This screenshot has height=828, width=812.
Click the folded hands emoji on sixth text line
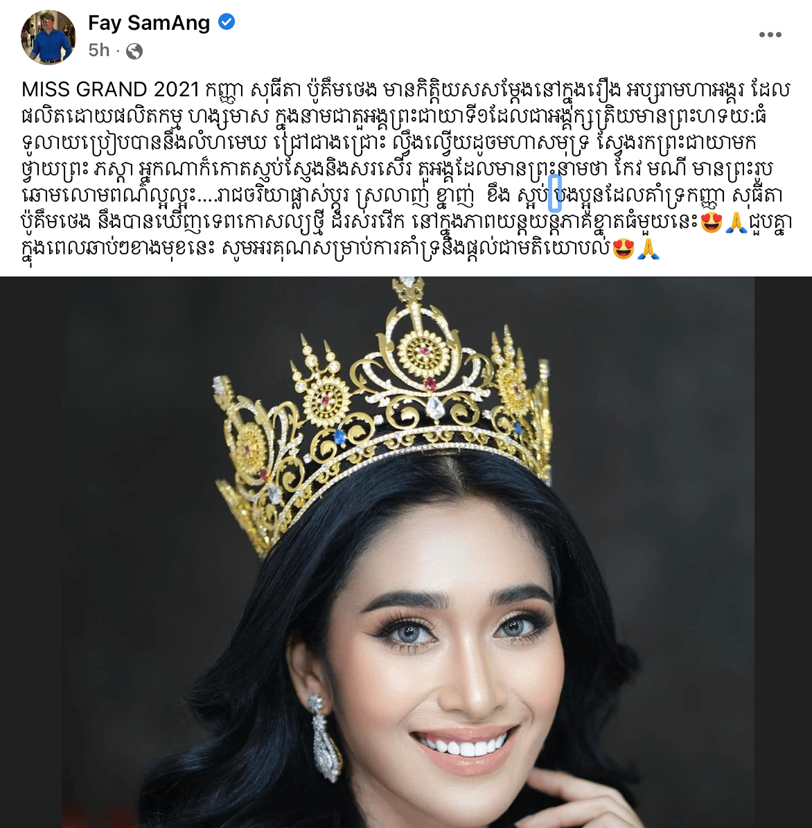tap(736, 222)
